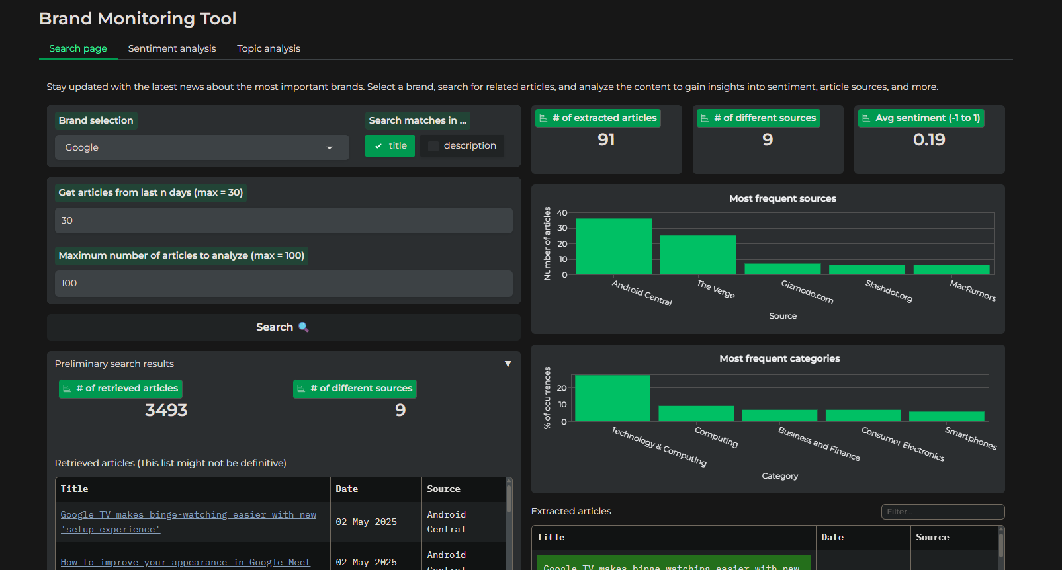Click the chart icon beside top-right # of different sources
This screenshot has width=1062, height=570.
tap(705, 118)
